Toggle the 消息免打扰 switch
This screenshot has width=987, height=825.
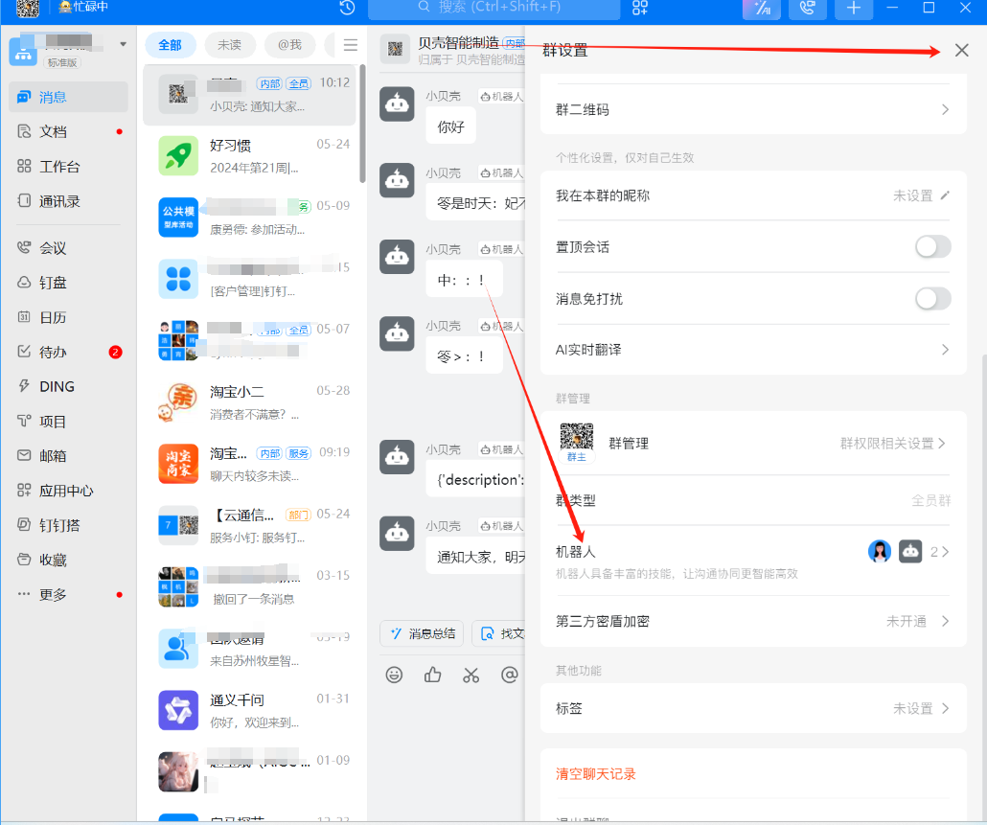click(x=933, y=299)
